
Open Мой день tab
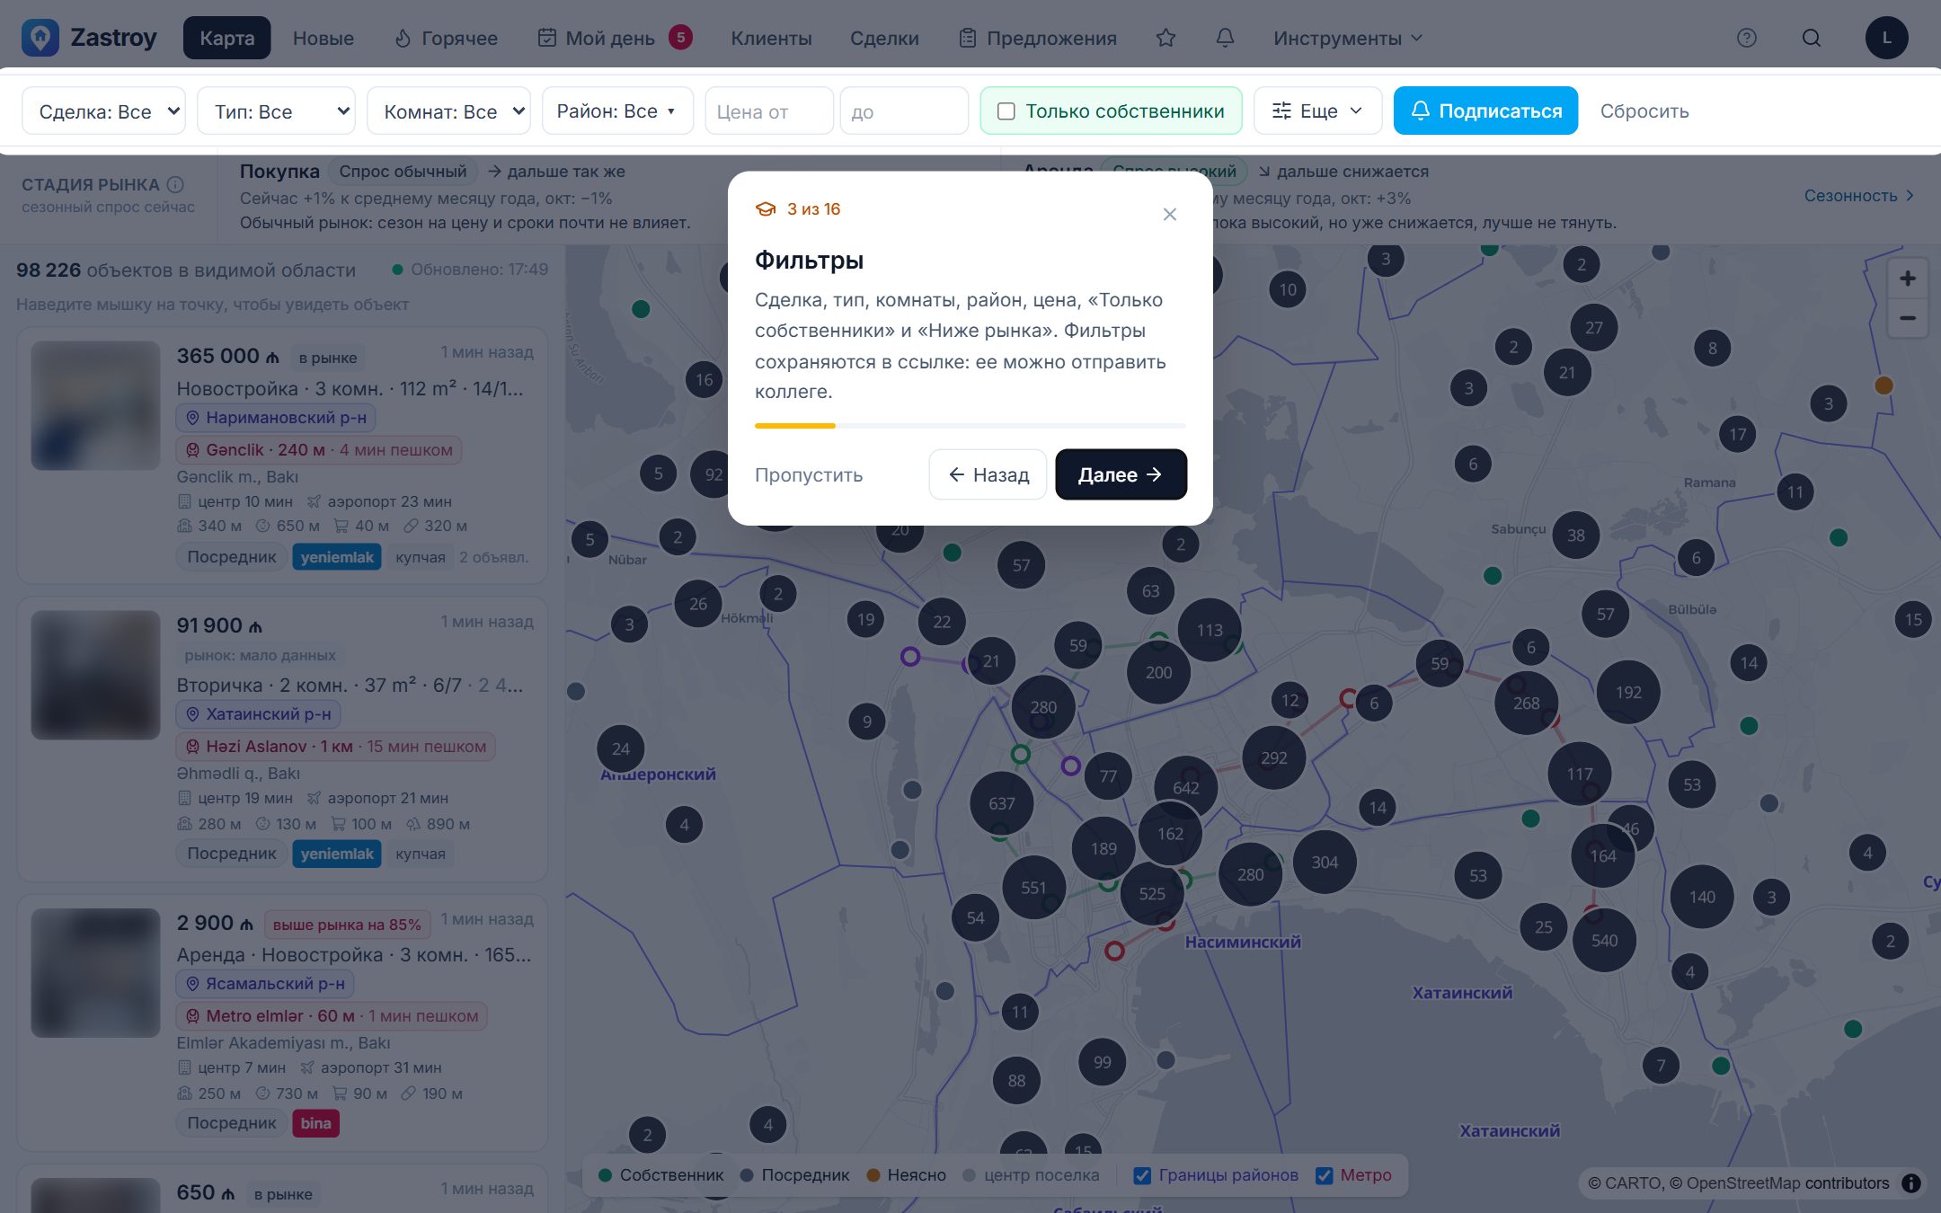click(x=614, y=38)
